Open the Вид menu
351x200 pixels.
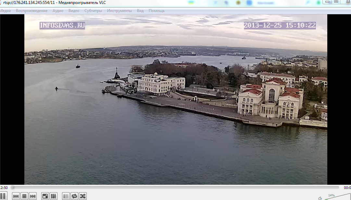point(140,11)
